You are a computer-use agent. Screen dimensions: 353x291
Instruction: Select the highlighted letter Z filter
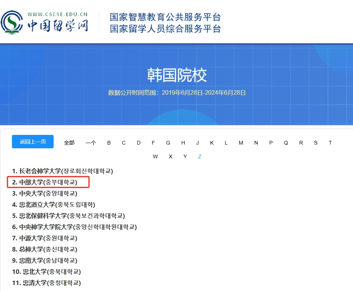click(x=200, y=156)
